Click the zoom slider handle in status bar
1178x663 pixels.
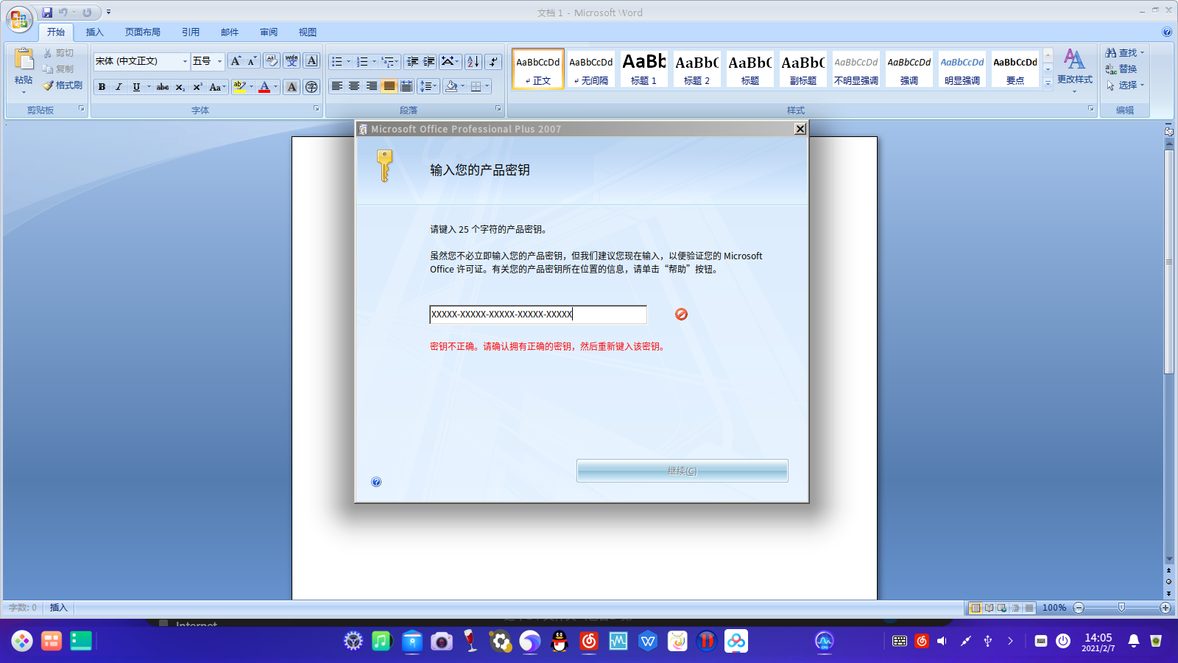[x=1121, y=608]
